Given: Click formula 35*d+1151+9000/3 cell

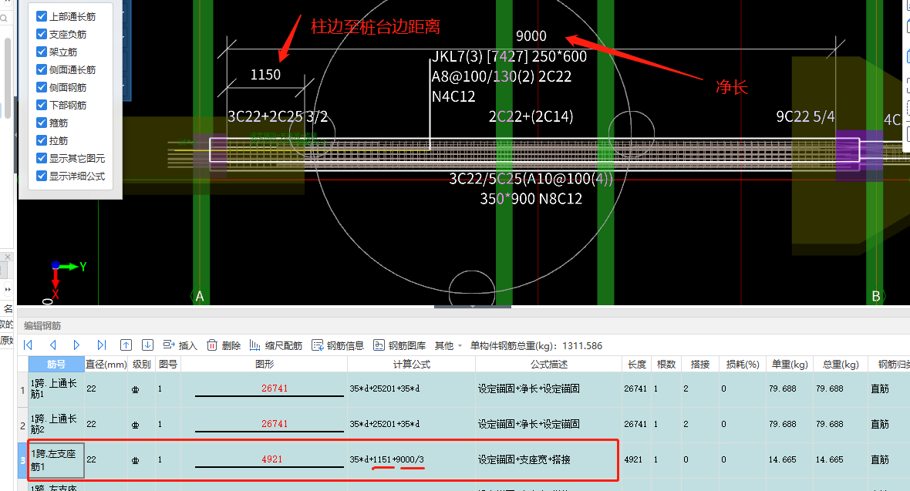Looking at the screenshot, I should tap(412, 459).
